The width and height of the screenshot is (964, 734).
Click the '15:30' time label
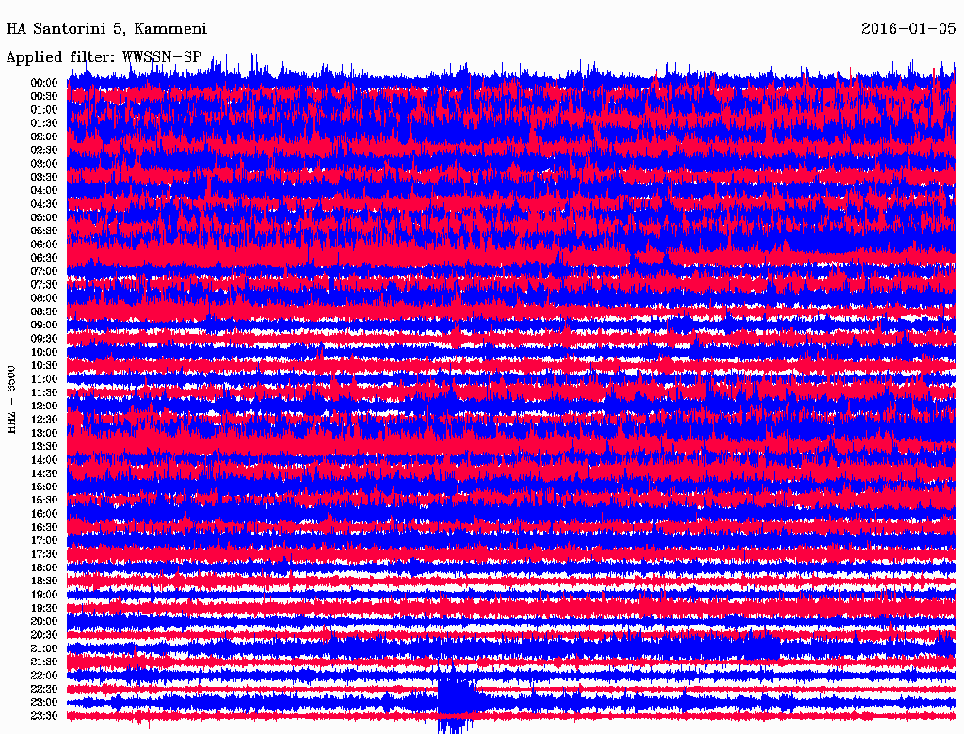(44, 501)
